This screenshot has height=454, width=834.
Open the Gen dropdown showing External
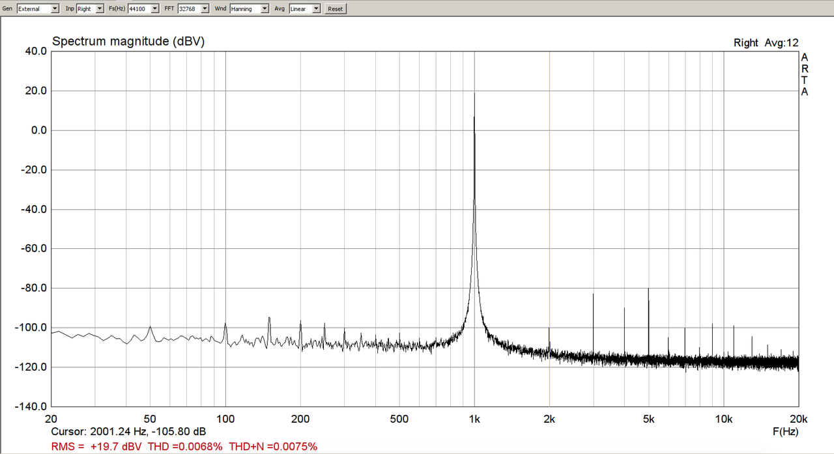point(38,8)
